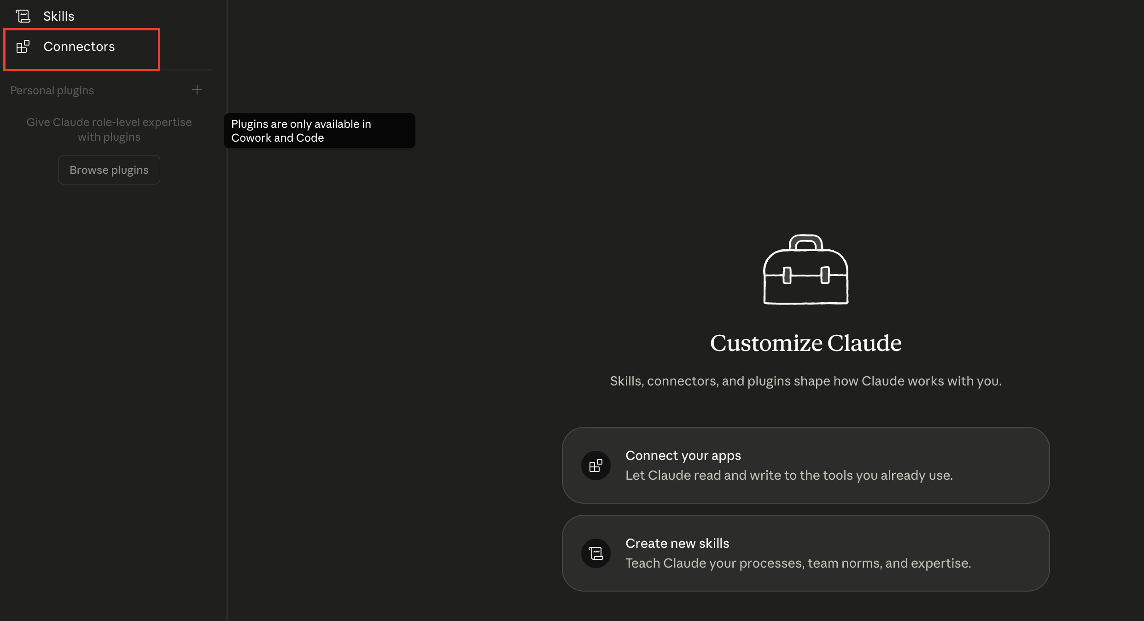Click the toolbox illustration above Customize Claude
Image resolution: width=1144 pixels, height=621 pixels.
pos(805,270)
